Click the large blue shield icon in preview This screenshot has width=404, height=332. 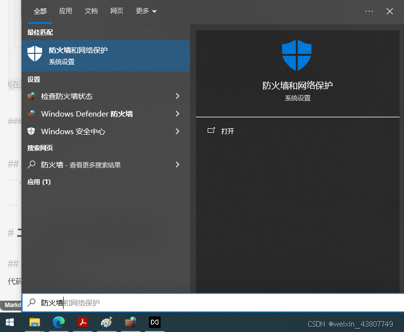297,55
